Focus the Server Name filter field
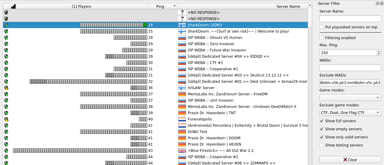Viewport: 384px width, 165px height. click(x=350, y=19)
